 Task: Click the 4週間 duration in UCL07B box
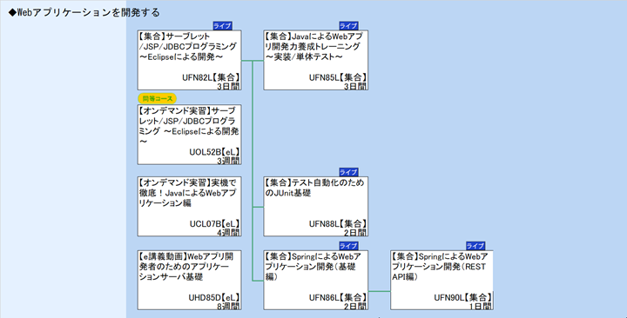tap(228, 233)
